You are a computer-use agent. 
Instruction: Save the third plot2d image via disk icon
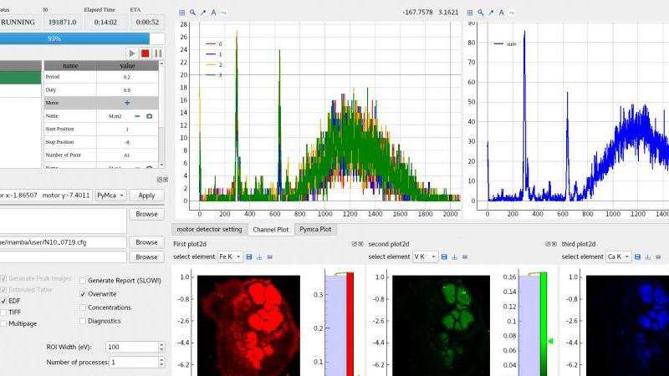(x=637, y=257)
